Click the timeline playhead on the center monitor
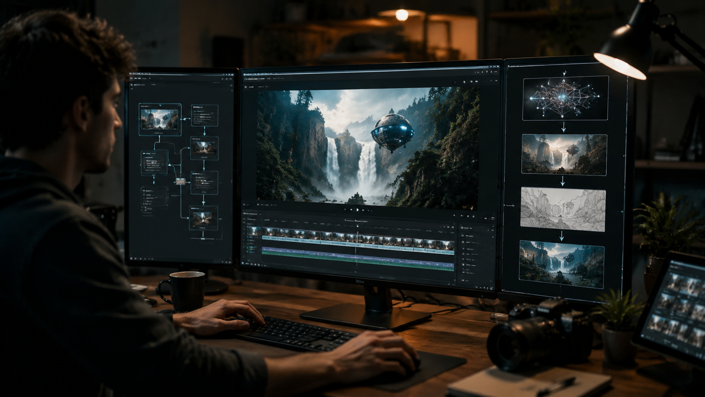Viewport: 705px width, 397px height. (x=358, y=247)
